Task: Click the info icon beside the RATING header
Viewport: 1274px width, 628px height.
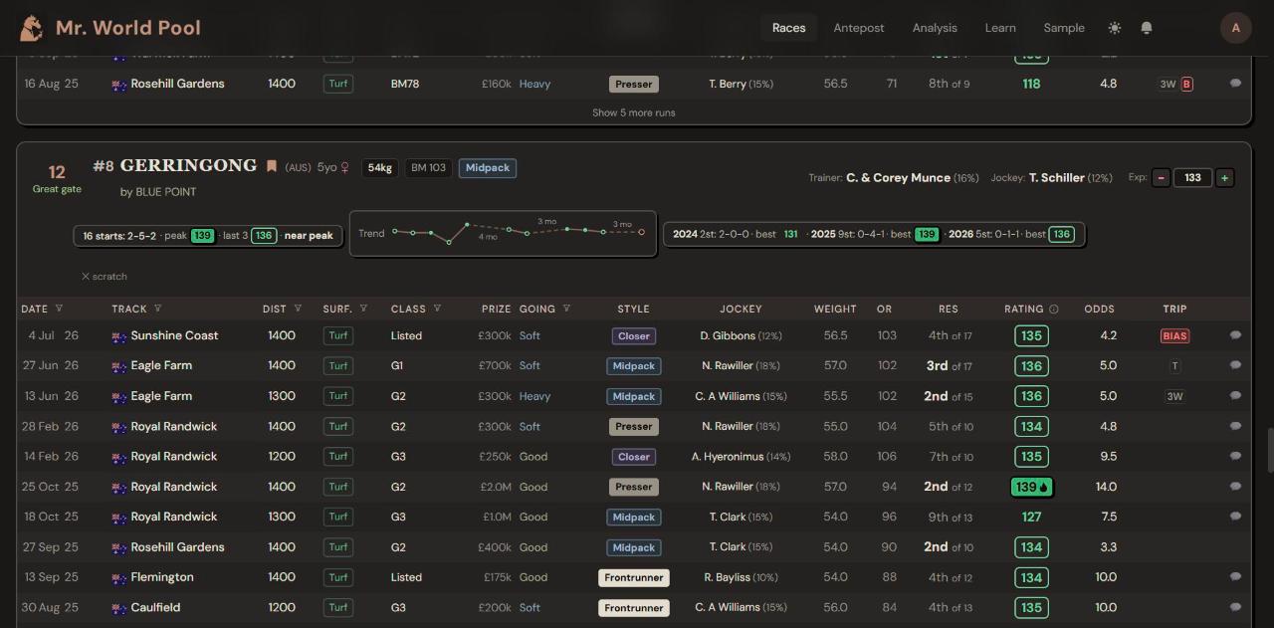Action: tap(1054, 310)
